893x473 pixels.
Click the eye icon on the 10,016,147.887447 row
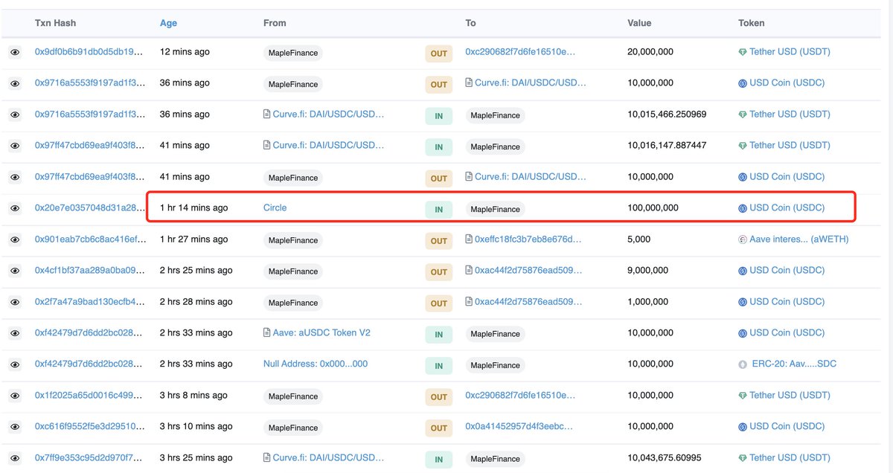(15, 147)
